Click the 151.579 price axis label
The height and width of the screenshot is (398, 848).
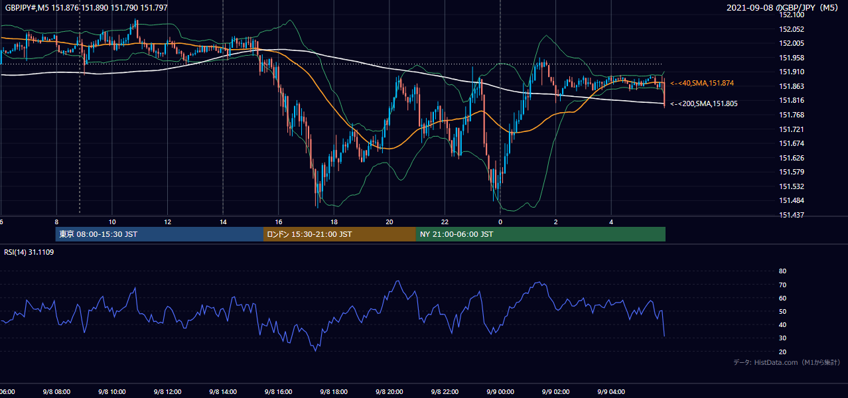[x=792, y=172]
